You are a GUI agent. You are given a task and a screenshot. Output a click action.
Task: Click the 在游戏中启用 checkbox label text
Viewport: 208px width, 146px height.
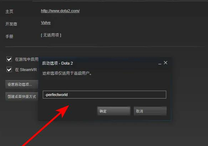(27, 59)
